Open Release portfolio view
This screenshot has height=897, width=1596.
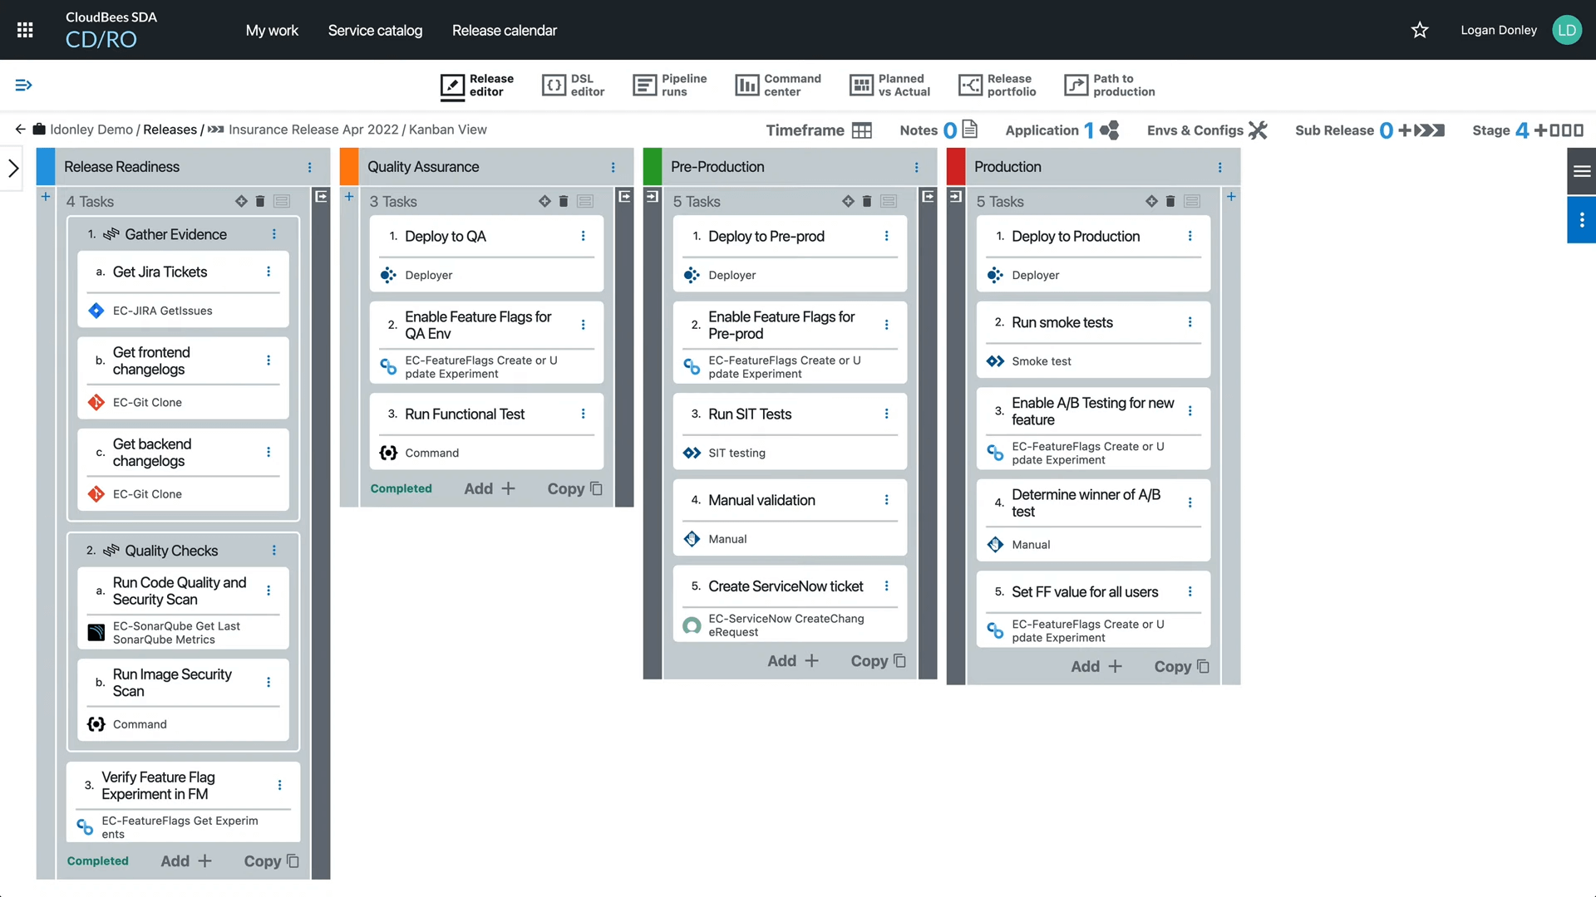[x=997, y=86]
